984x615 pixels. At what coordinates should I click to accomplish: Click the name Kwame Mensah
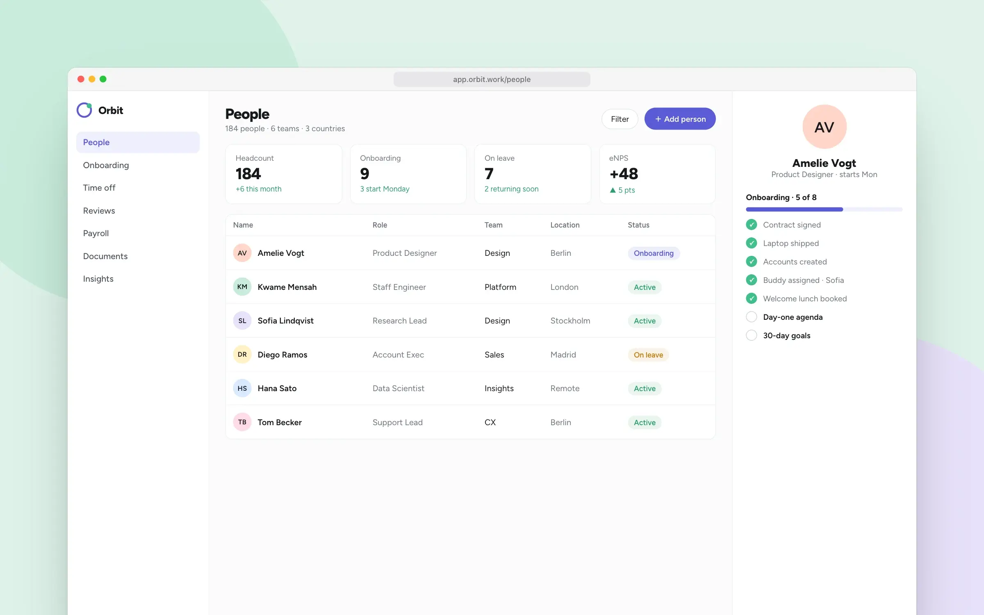click(x=287, y=287)
